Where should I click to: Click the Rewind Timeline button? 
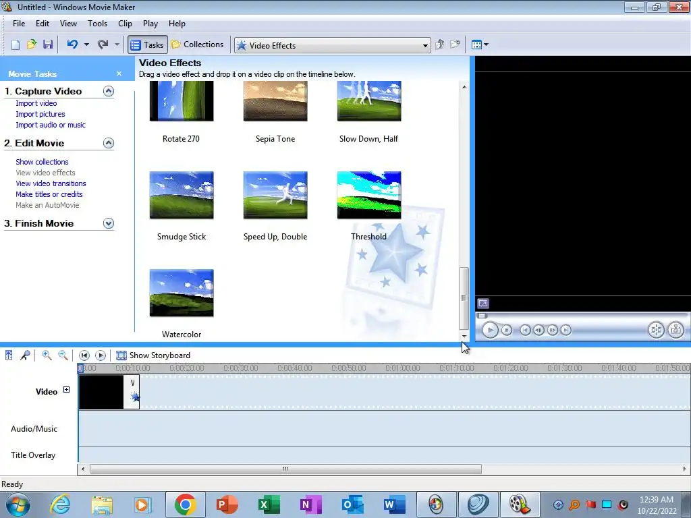(x=84, y=355)
